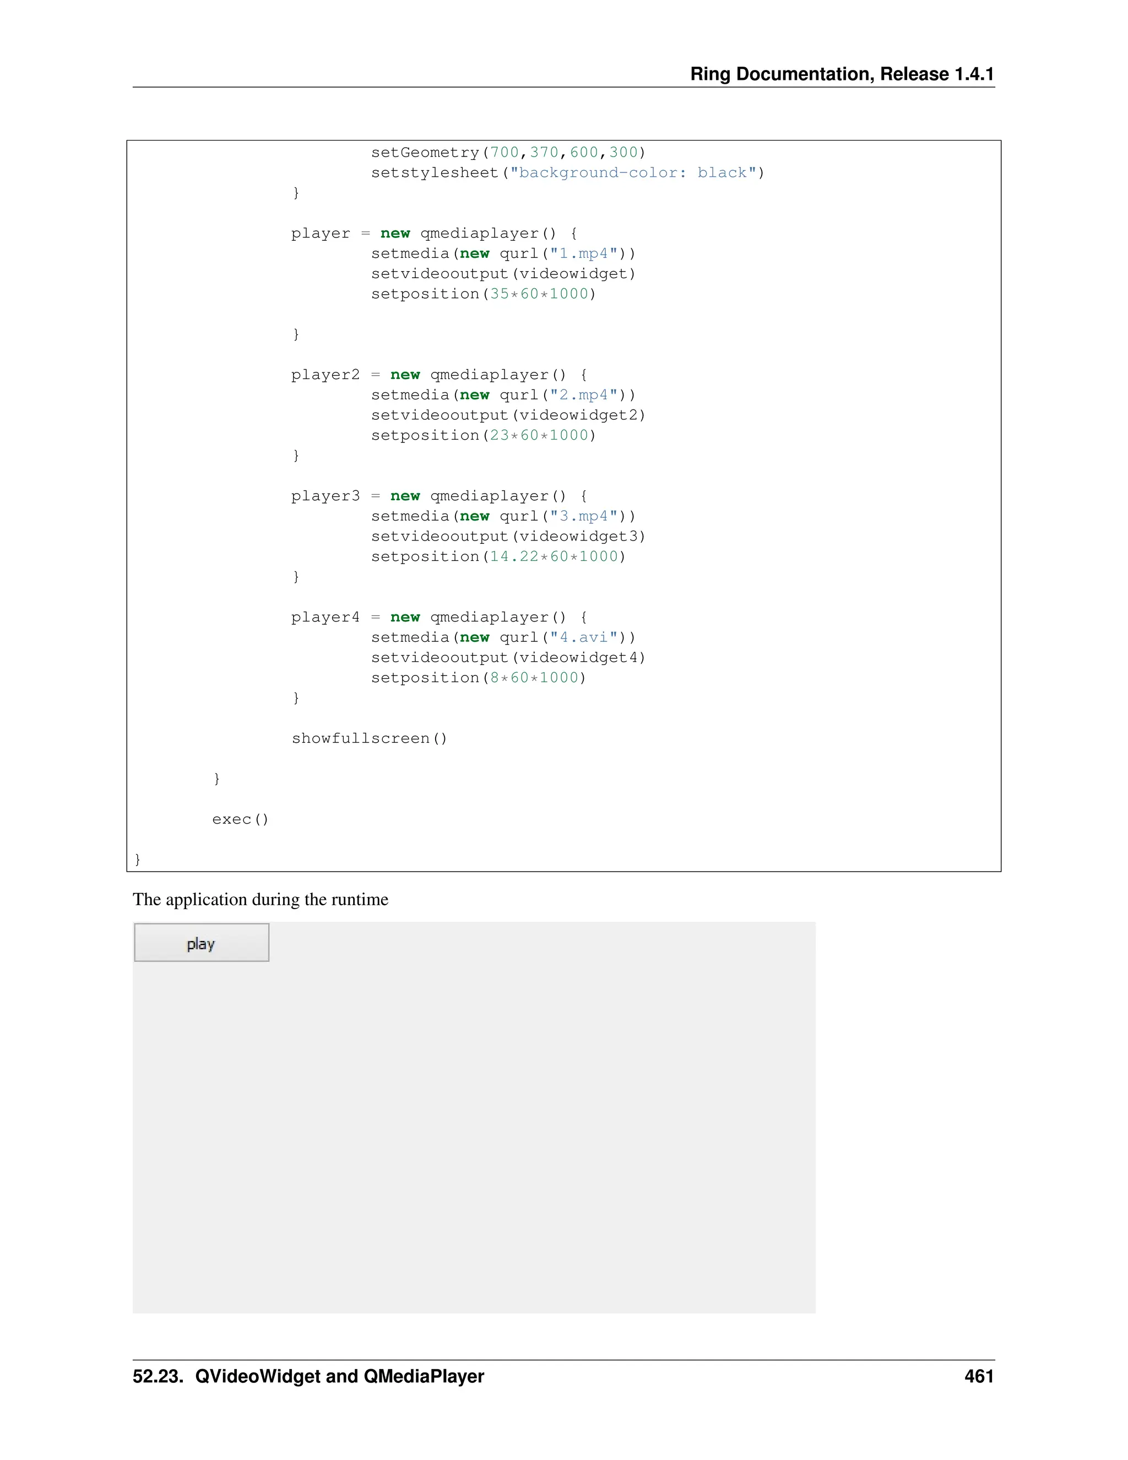Click the 'Ring Documentation, Release 1.4.1' header

coord(842,73)
